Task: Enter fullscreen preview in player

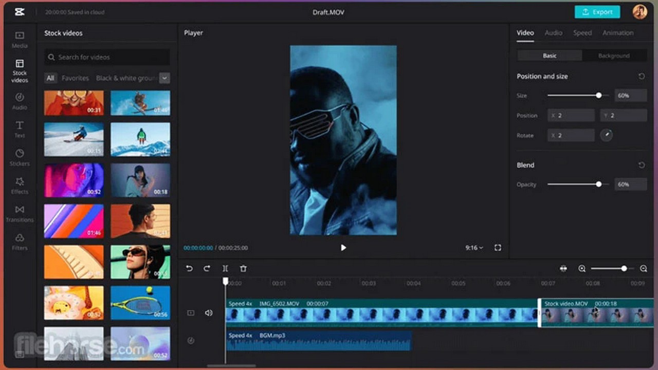Action: pyautogui.click(x=498, y=248)
